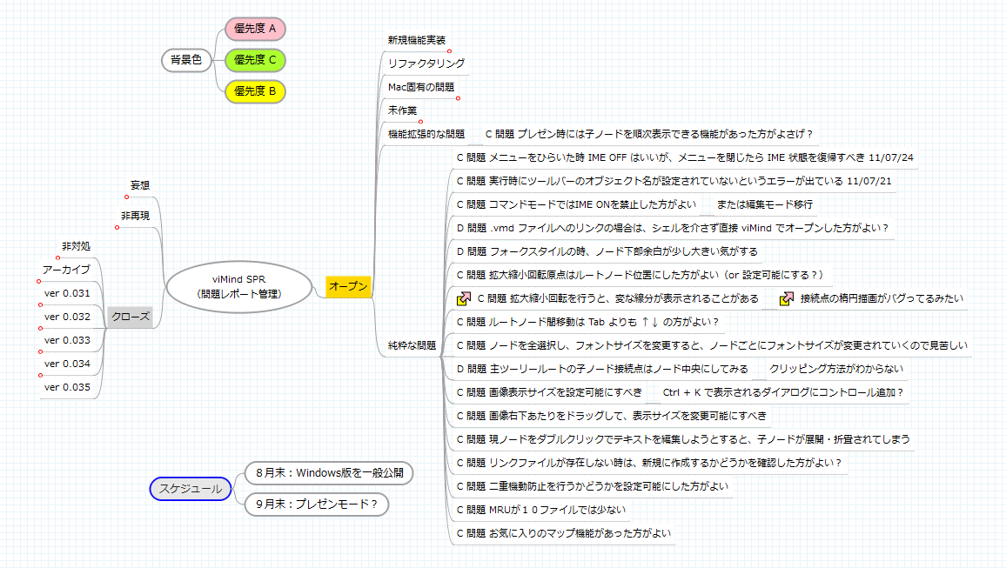The image size is (1006, 568).
Task: Select the リンクファイルが存在しない時 node
Action: pyautogui.click(x=648, y=463)
